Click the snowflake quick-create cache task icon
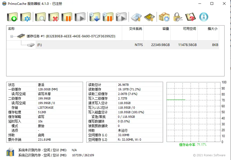The height and width of the screenshot is (160, 231). click(x=26, y=17)
